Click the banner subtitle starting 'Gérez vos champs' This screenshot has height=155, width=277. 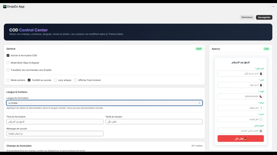(66, 34)
